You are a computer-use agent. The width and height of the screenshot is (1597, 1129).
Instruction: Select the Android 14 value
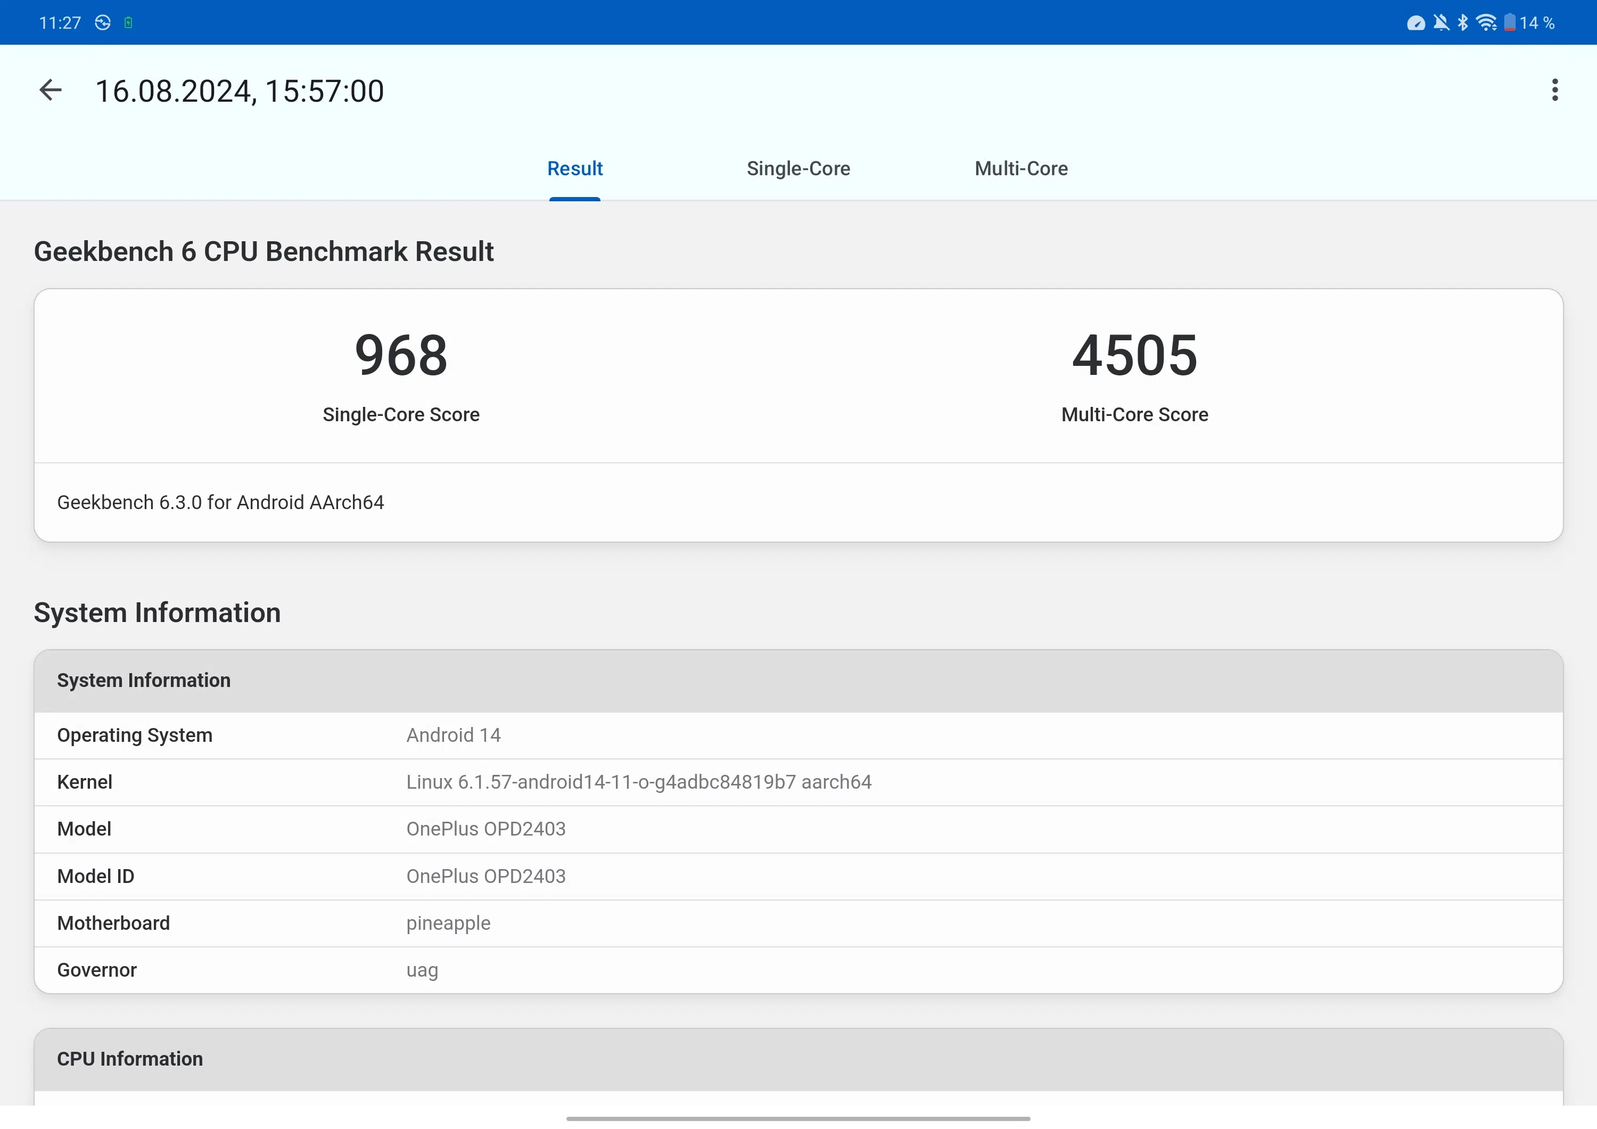(454, 735)
